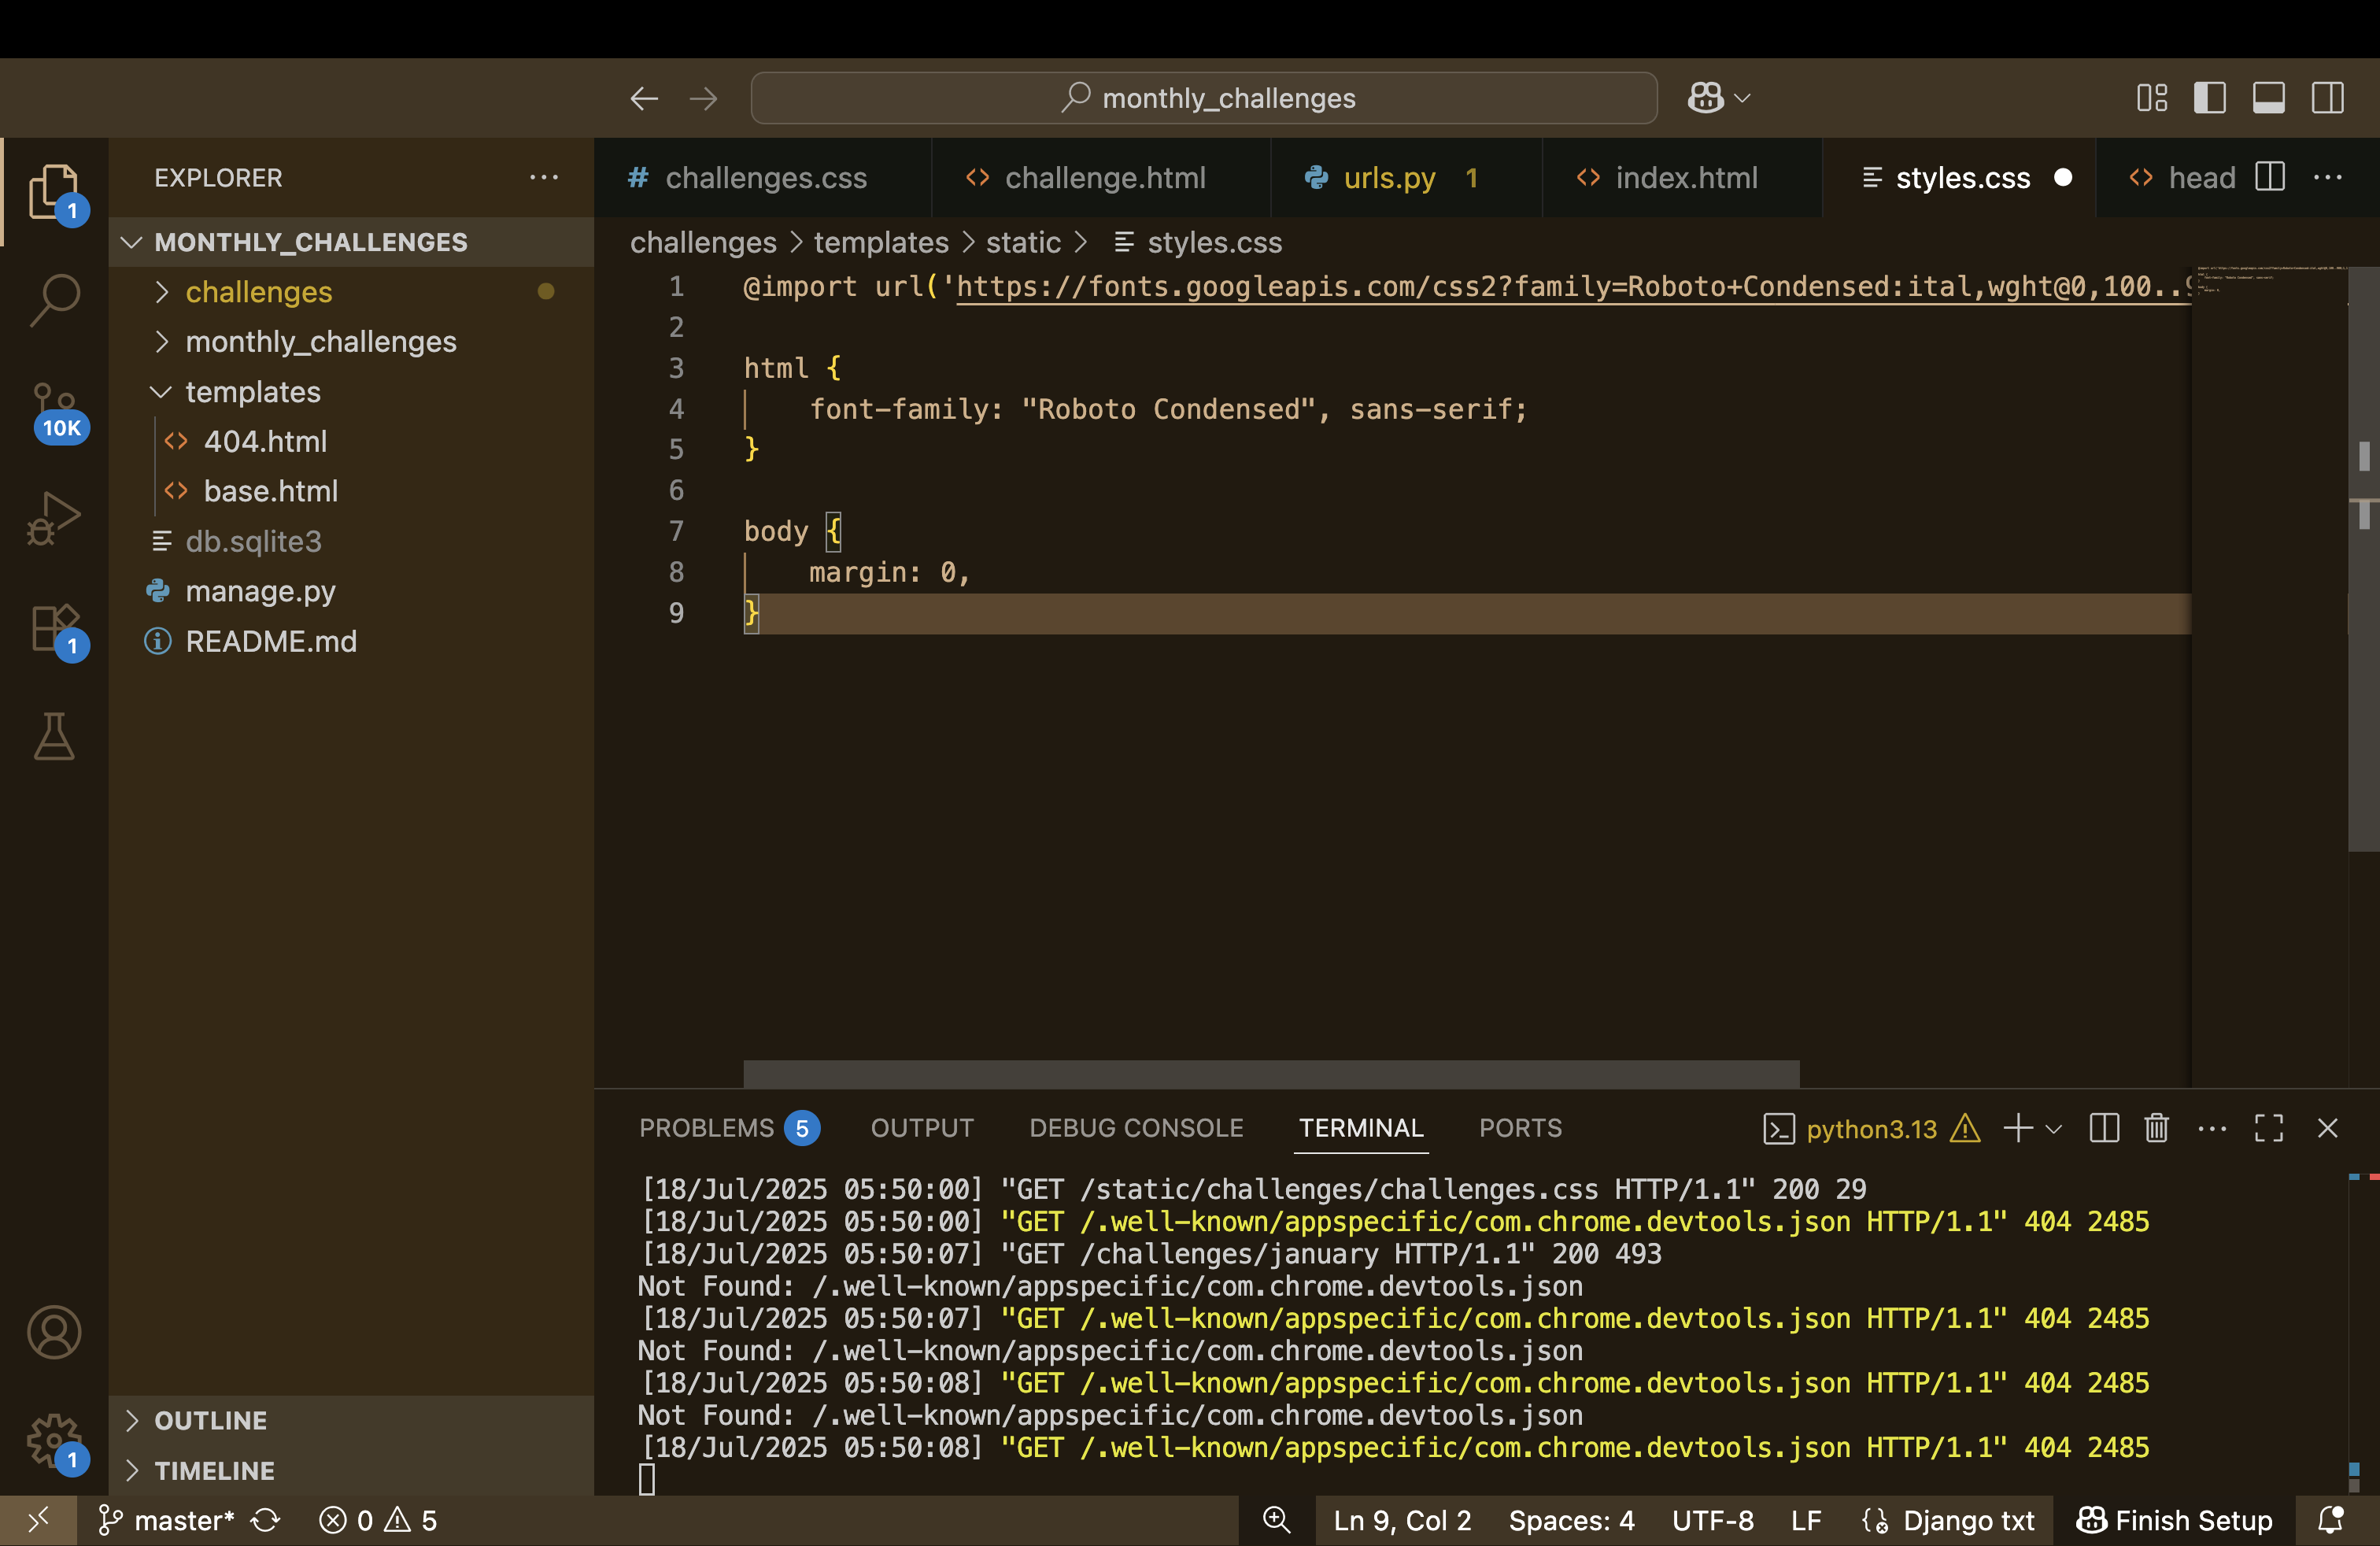Viewport: 2380px width, 1546px height.
Task: Open the PORTS panel tab
Action: tap(1520, 1128)
